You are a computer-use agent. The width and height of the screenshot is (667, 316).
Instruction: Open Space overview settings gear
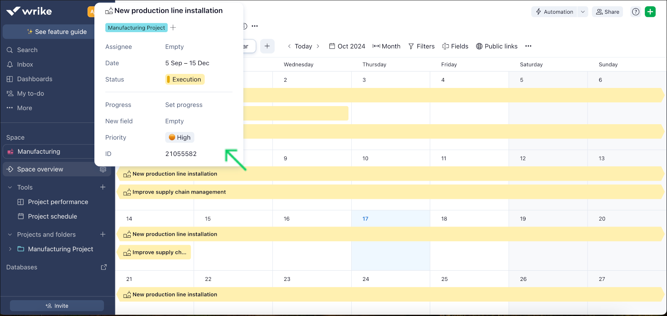tap(103, 169)
